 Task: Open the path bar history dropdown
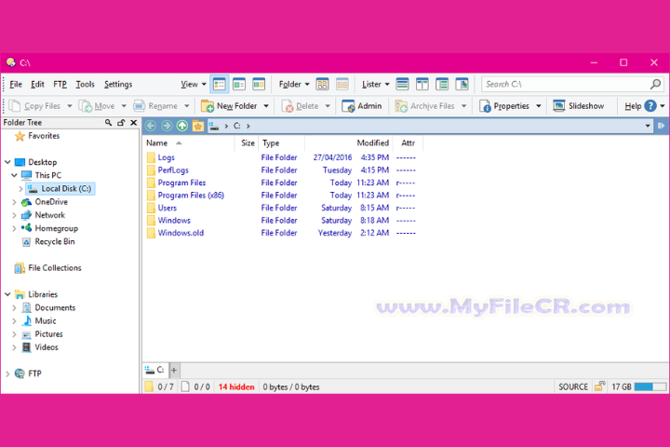pos(648,126)
